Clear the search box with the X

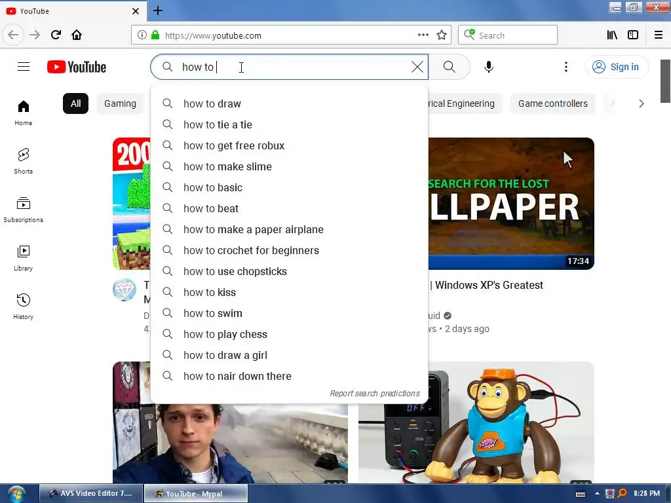click(417, 67)
